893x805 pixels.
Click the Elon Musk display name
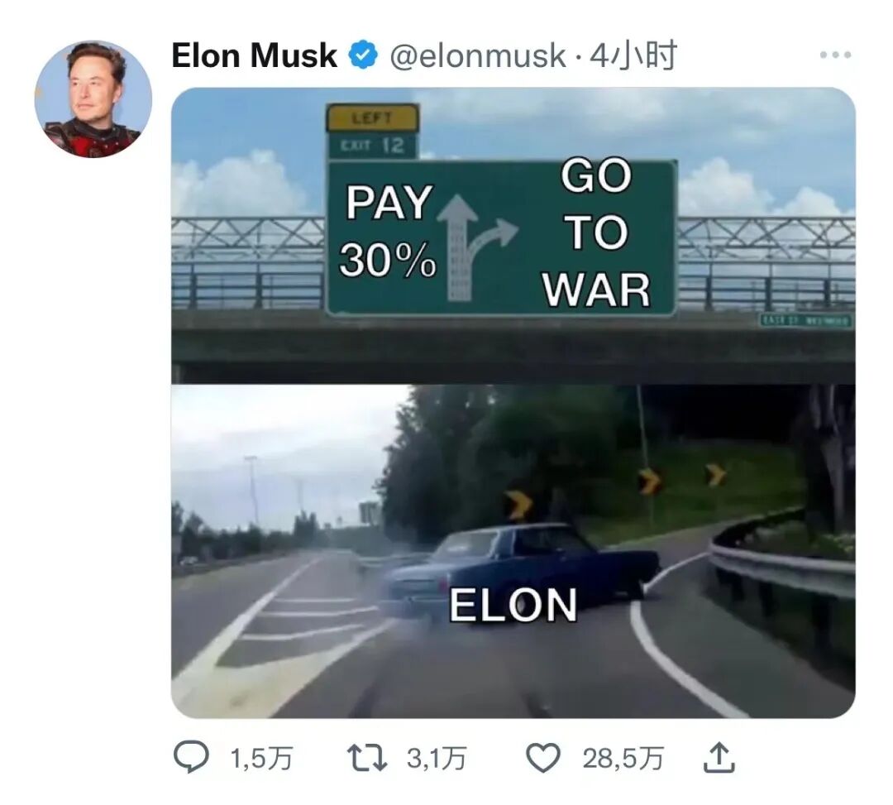(x=254, y=55)
